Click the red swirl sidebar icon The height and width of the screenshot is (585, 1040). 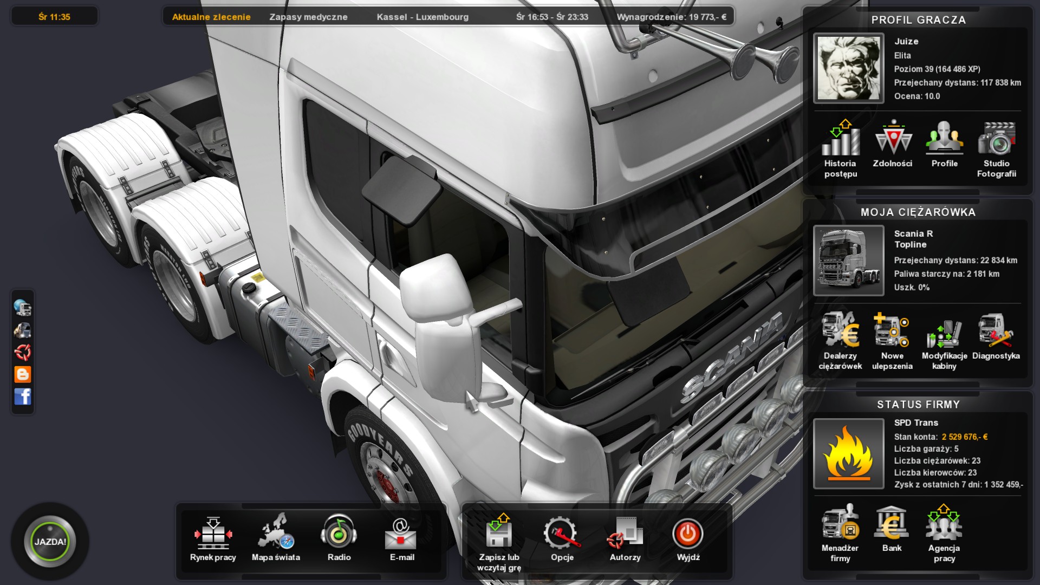(23, 352)
